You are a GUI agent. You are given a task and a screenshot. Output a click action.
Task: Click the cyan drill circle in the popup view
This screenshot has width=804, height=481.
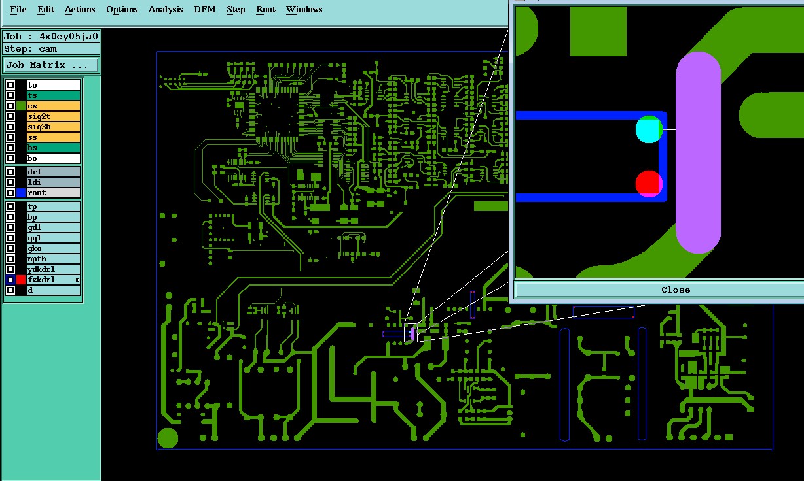tap(648, 129)
